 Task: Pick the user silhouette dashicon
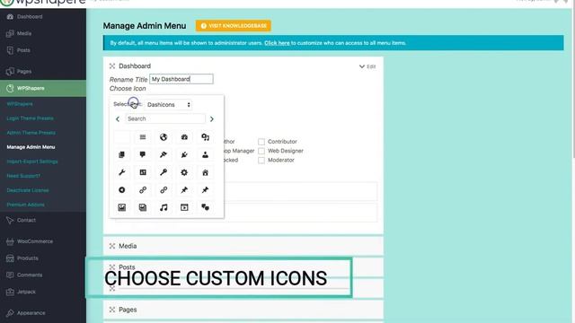point(206,155)
